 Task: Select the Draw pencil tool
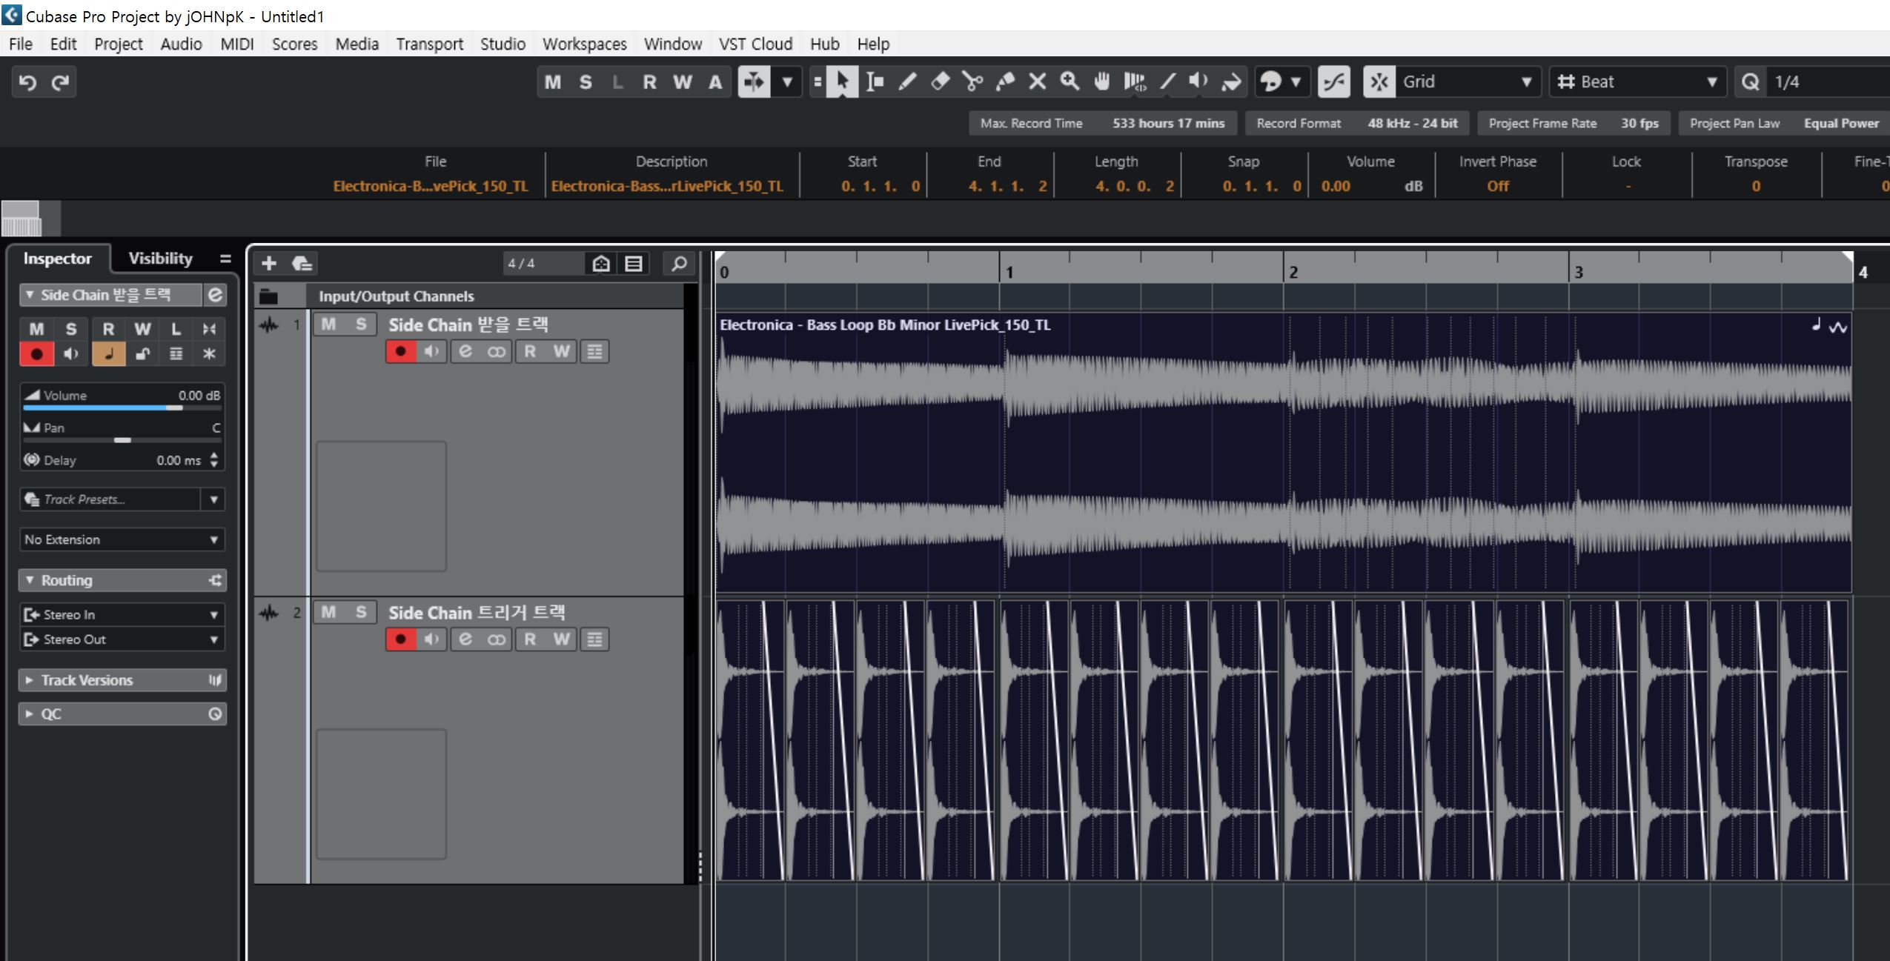coord(906,82)
